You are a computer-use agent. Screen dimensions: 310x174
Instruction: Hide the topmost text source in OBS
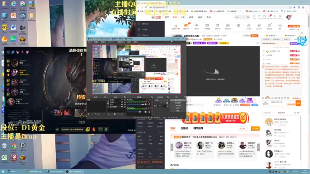[122, 100]
